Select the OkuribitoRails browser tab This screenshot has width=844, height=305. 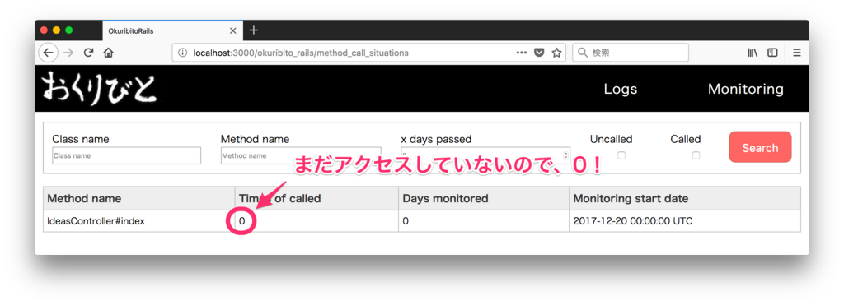[172, 31]
